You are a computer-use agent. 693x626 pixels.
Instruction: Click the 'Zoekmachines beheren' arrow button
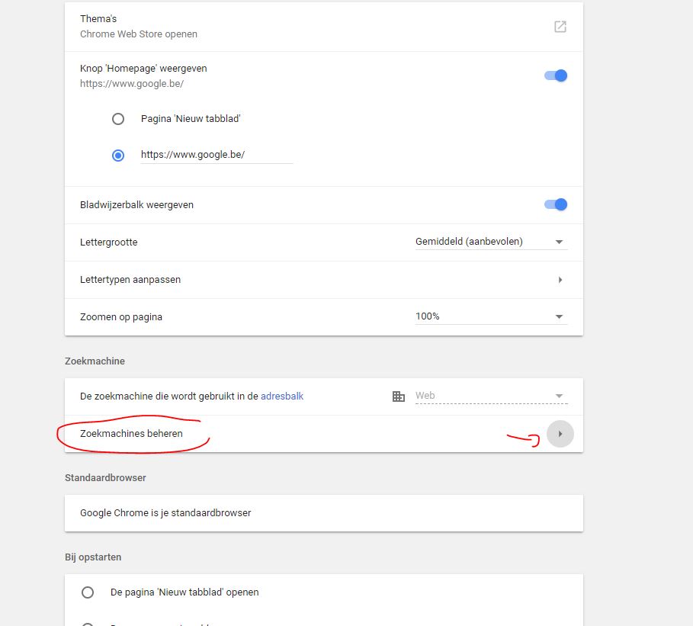click(560, 434)
